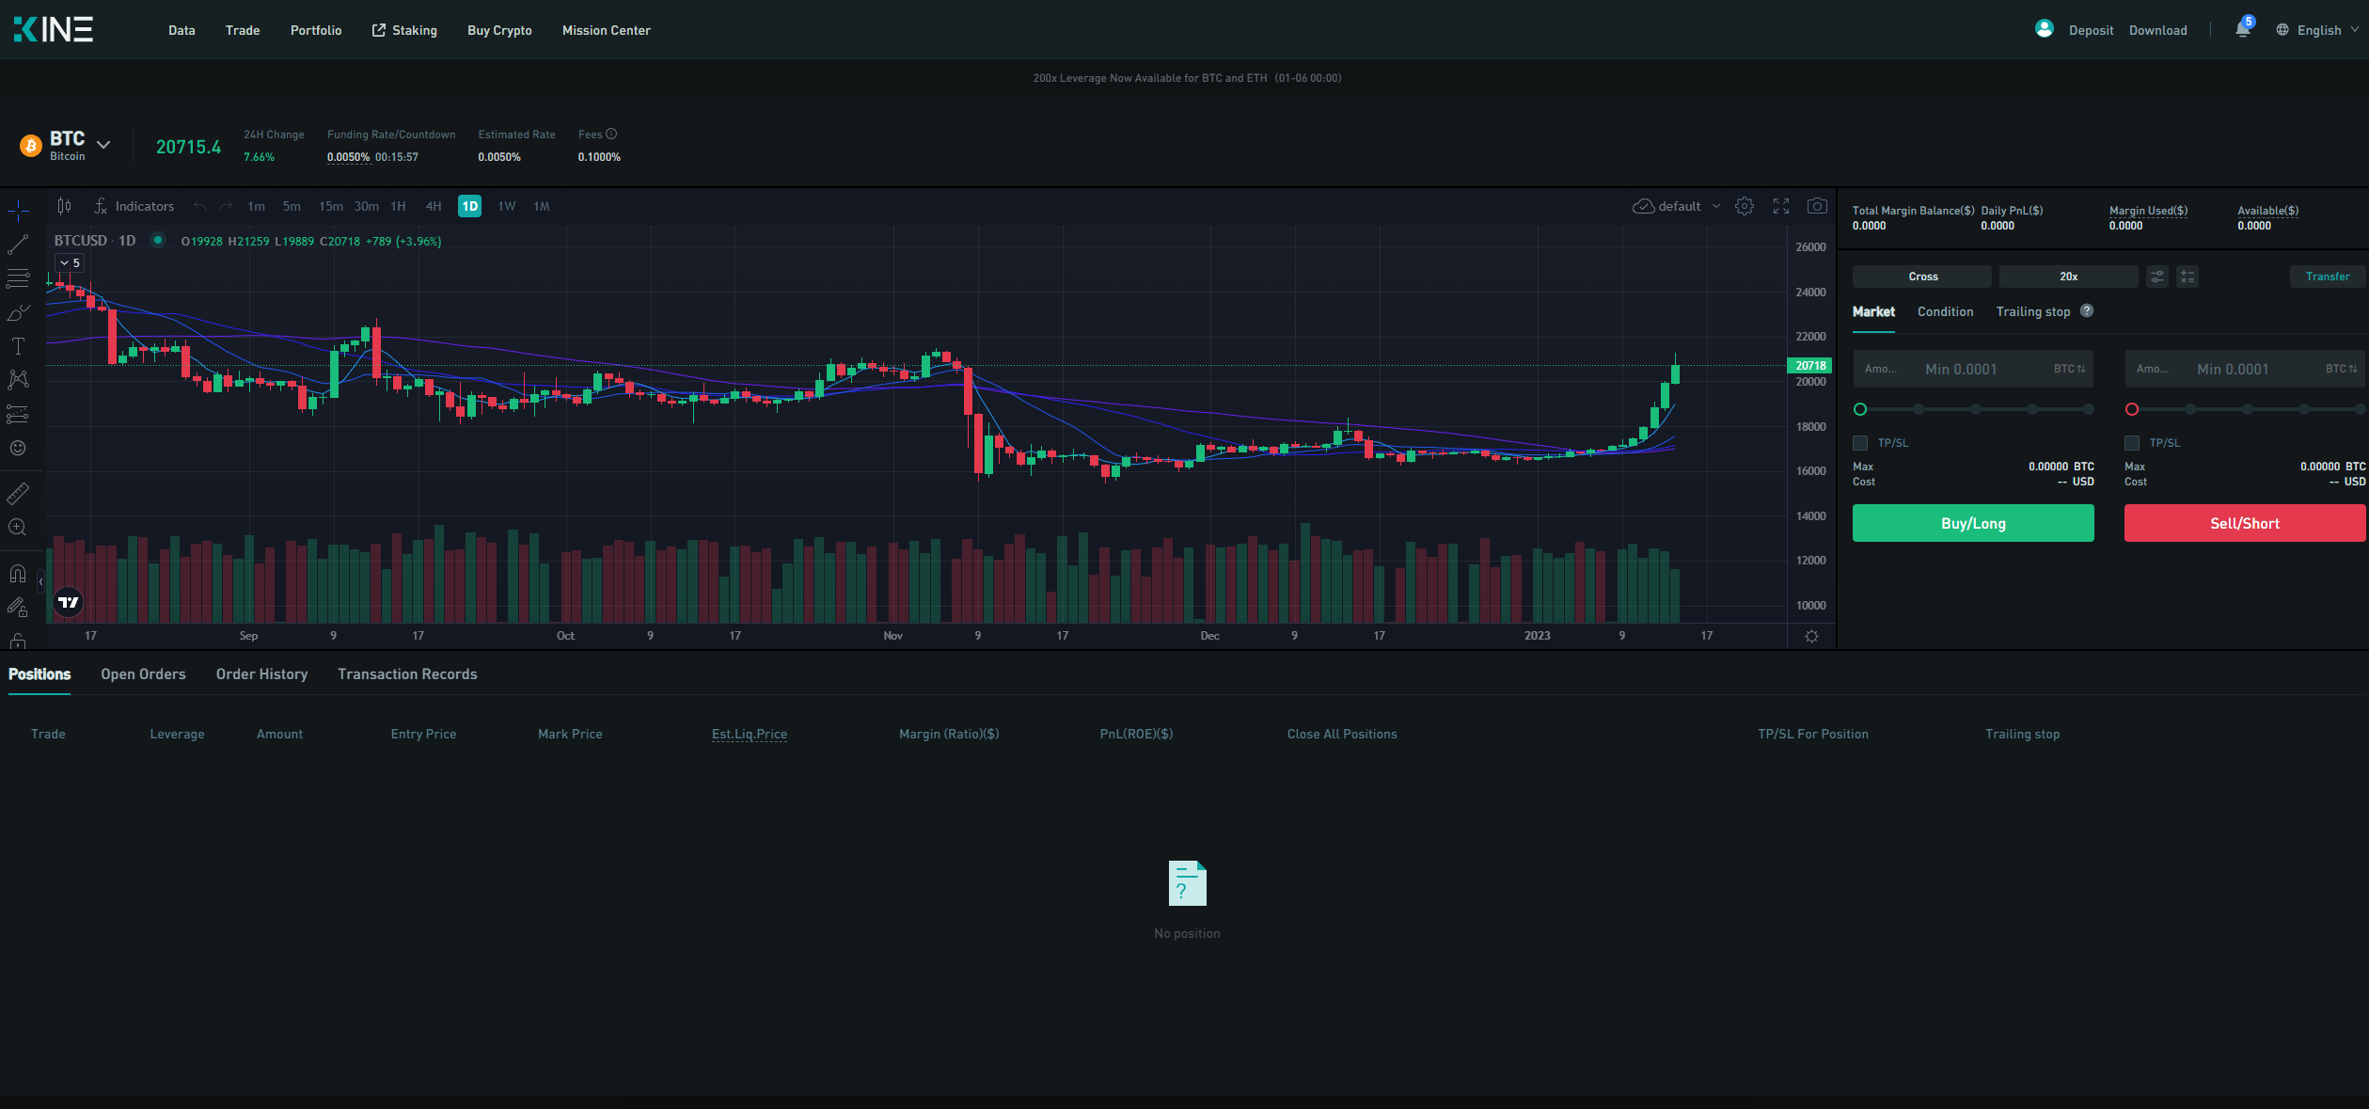Open user account profile icon
Viewport: 2369px width, 1109px height.
(x=2045, y=29)
